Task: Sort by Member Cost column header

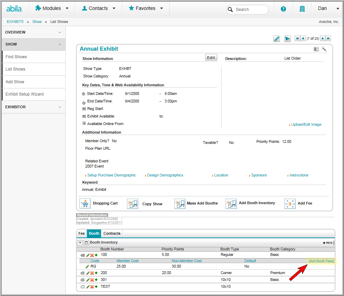Action: pos(127,261)
